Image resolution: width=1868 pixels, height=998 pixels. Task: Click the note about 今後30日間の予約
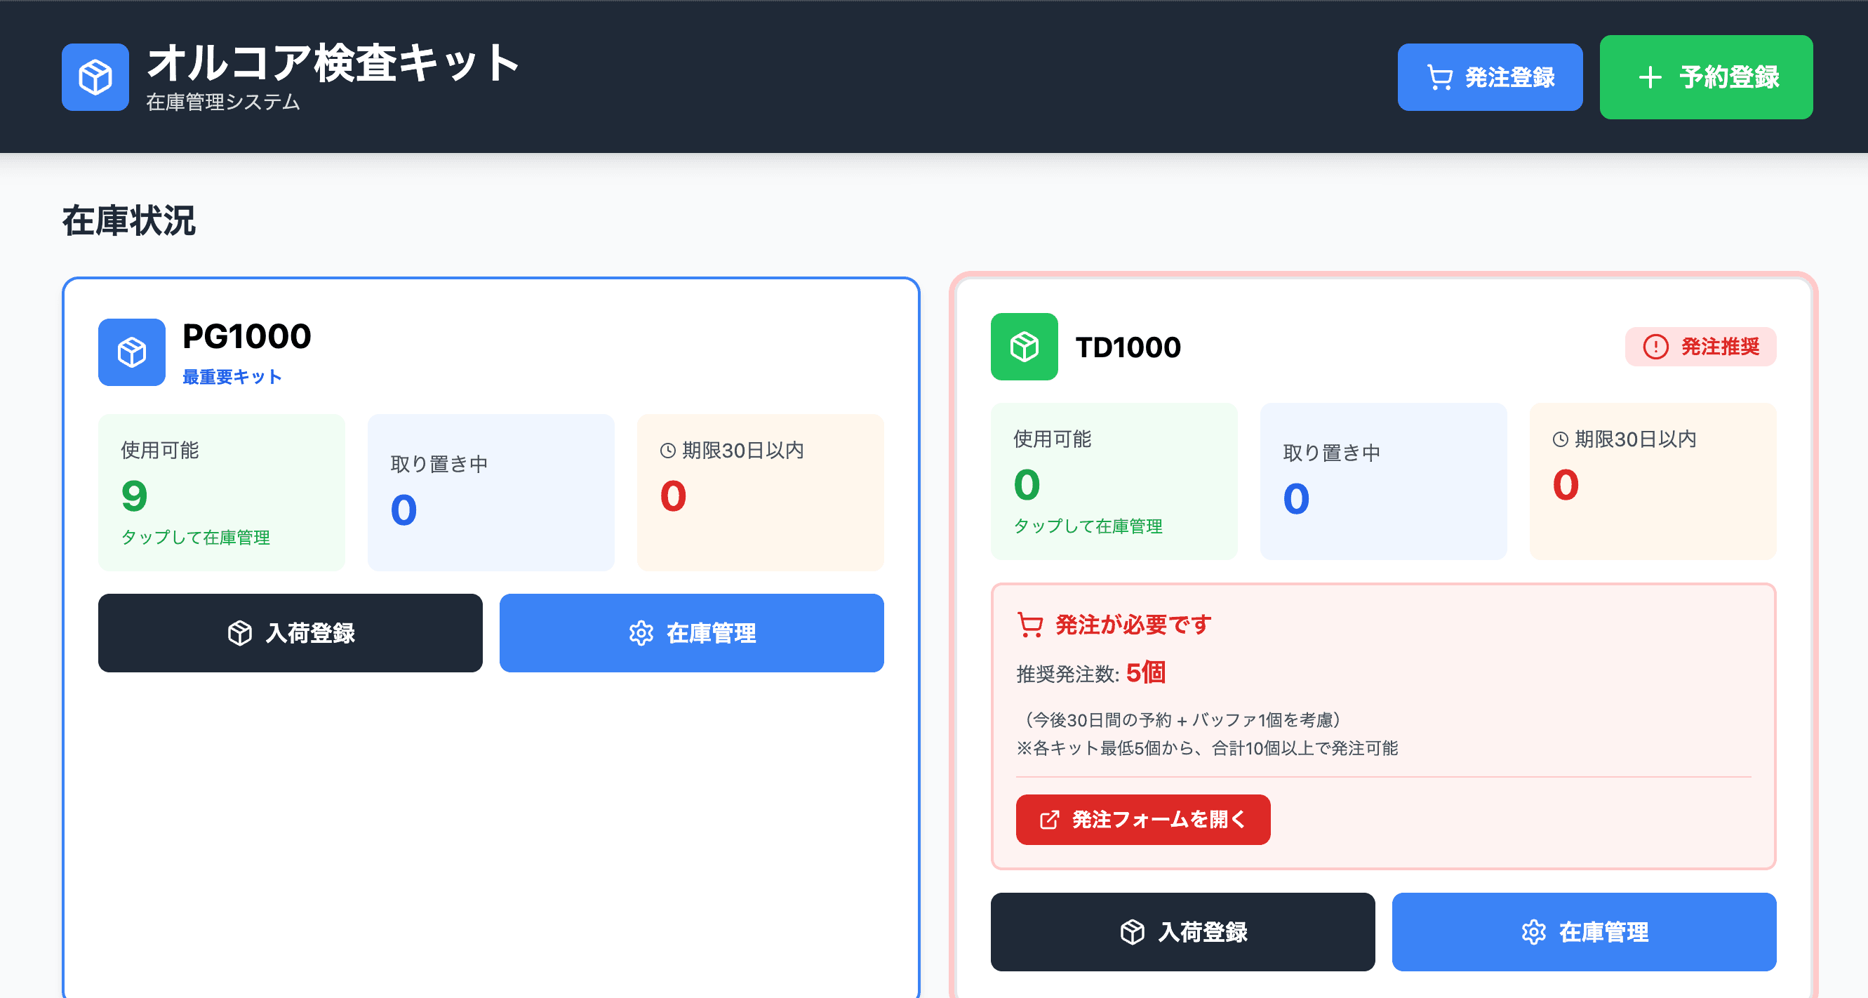tap(1182, 719)
